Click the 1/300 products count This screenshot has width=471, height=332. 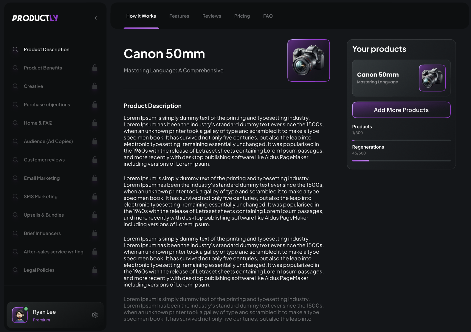(x=357, y=133)
